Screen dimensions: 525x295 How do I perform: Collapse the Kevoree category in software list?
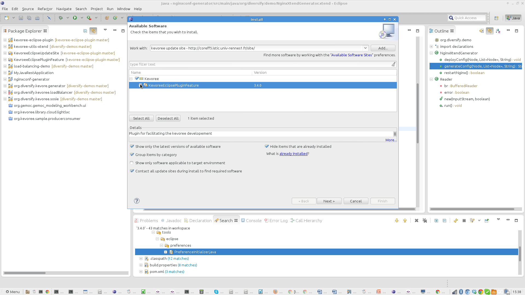(131, 79)
